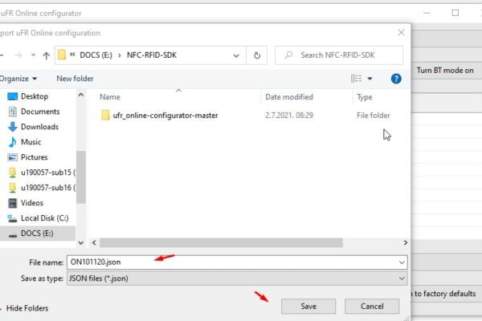The image size is (482, 321).
Task: Select the ufr_online-configurator-master folder
Action: click(165, 116)
